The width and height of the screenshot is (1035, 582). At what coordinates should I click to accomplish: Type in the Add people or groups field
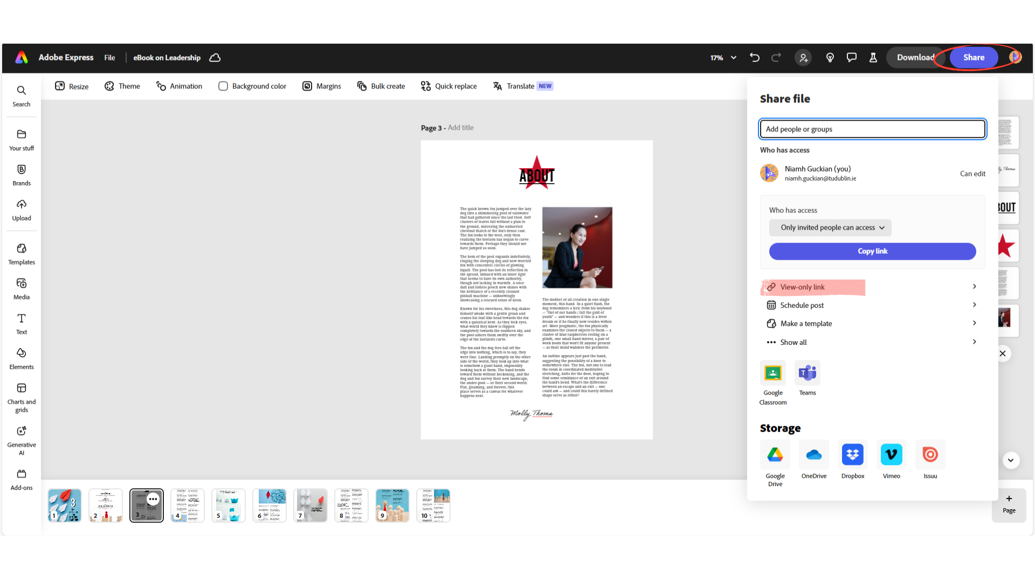[x=872, y=129]
